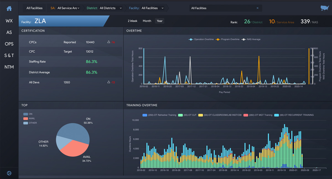
Task: Click the All Facilities breadcrumb
Action: coord(34,8)
